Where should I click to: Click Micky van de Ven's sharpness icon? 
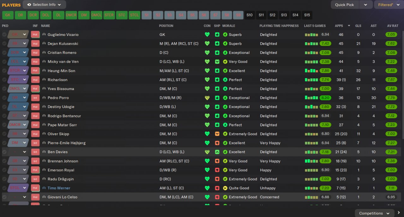click(x=217, y=62)
